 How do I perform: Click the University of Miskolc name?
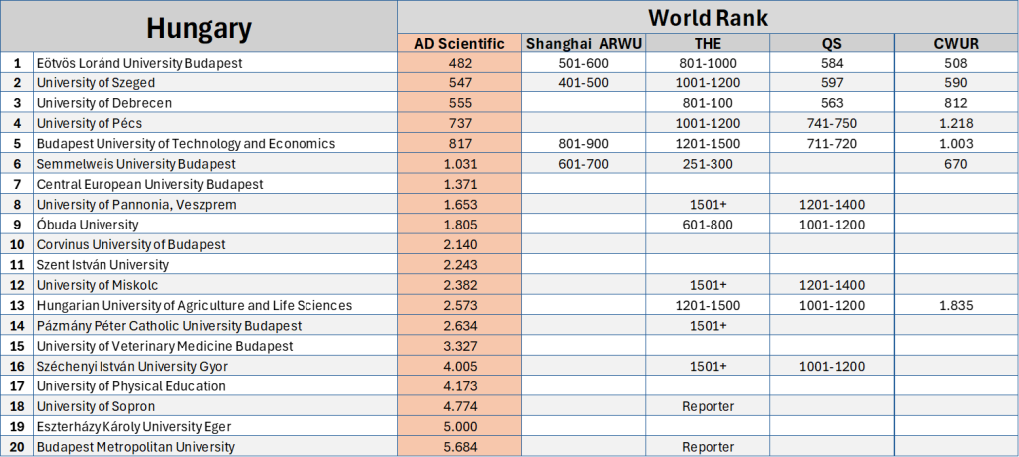pos(98,285)
